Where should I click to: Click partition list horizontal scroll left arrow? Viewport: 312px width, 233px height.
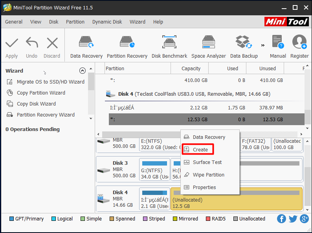pyautogui.click(x=98, y=134)
